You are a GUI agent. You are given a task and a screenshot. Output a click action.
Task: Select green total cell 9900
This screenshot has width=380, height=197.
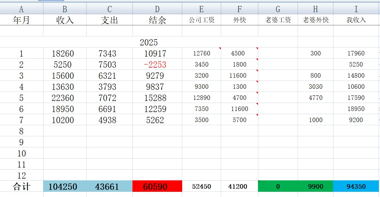click(x=316, y=186)
